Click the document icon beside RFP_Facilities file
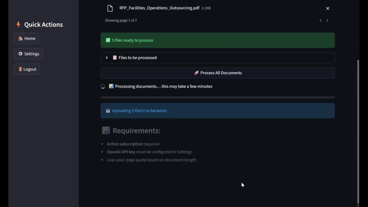 point(110,8)
